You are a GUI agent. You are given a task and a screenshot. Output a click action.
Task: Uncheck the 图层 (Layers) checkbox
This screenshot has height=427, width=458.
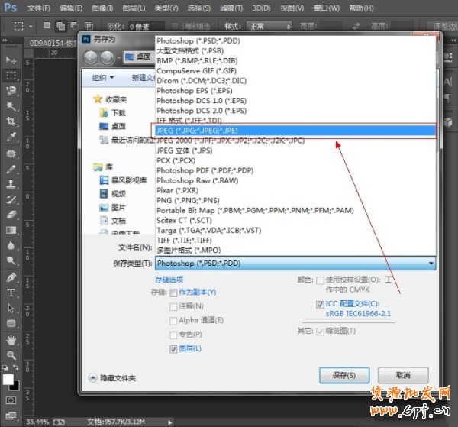174,348
